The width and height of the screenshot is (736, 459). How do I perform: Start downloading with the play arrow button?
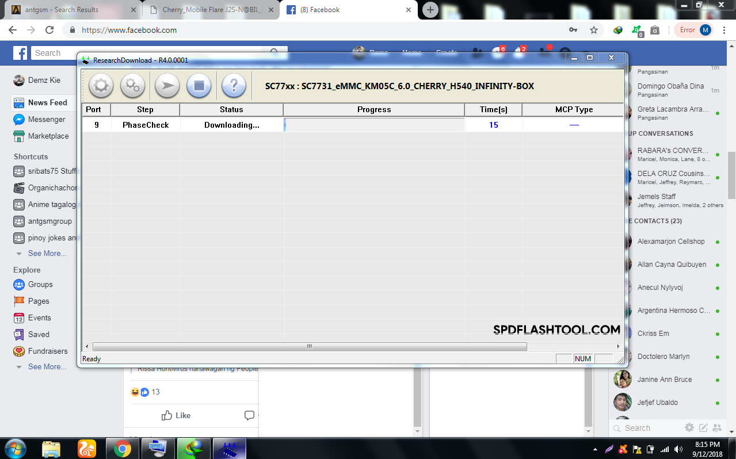coord(167,86)
